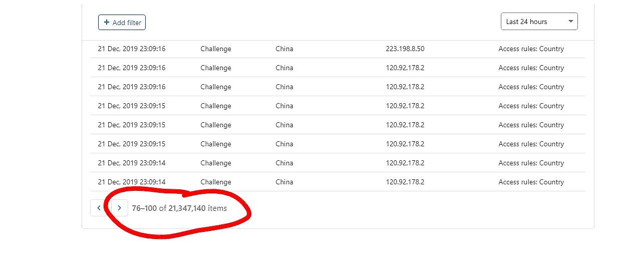Click the last row's 23:09:14 timestamp
This screenshot has width=625, height=272.
[x=131, y=182]
